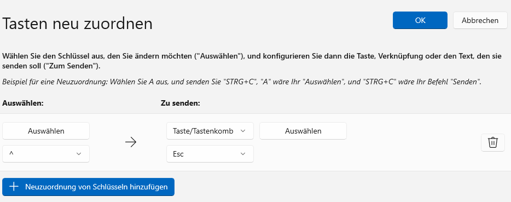Click the plus icon for adding remapping
Viewport: 511px width, 202px height.
(x=14, y=187)
